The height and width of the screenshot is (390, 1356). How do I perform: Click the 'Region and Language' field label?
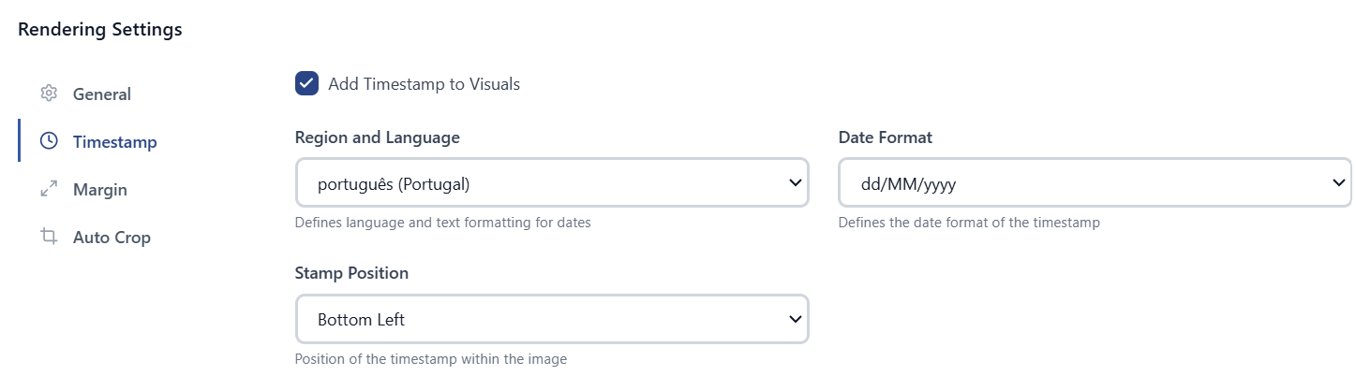pyautogui.click(x=378, y=137)
